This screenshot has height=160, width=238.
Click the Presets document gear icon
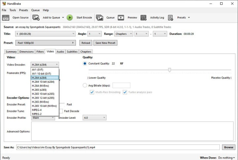(x=171, y=18)
